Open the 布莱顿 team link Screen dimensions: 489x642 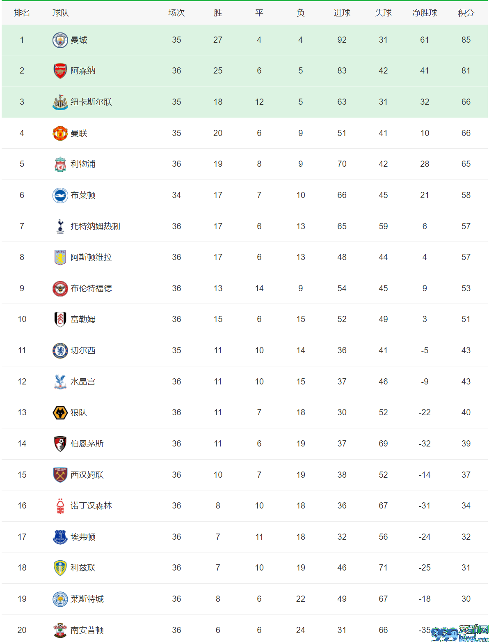click(x=83, y=196)
